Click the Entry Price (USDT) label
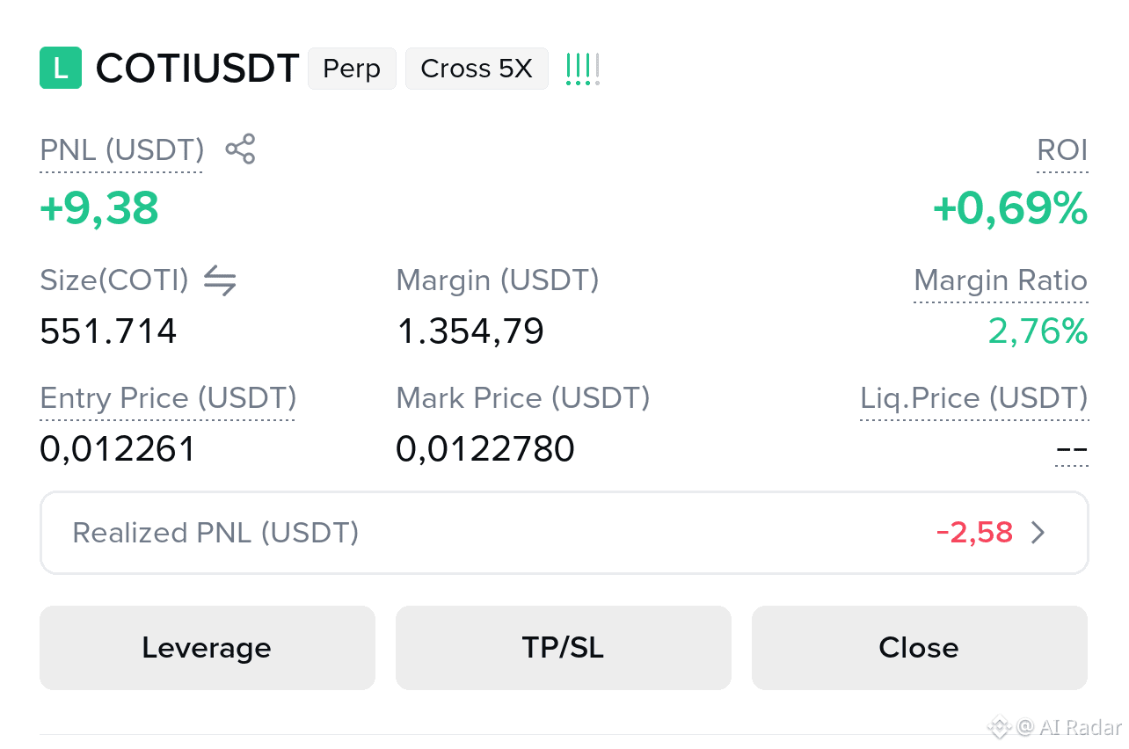Image resolution: width=1129 pixels, height=749 pixels. (x=168, y=399)
